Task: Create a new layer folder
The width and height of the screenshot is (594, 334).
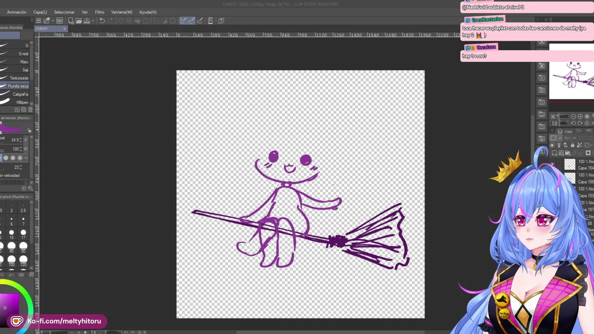Action: (x=568, y=153)
